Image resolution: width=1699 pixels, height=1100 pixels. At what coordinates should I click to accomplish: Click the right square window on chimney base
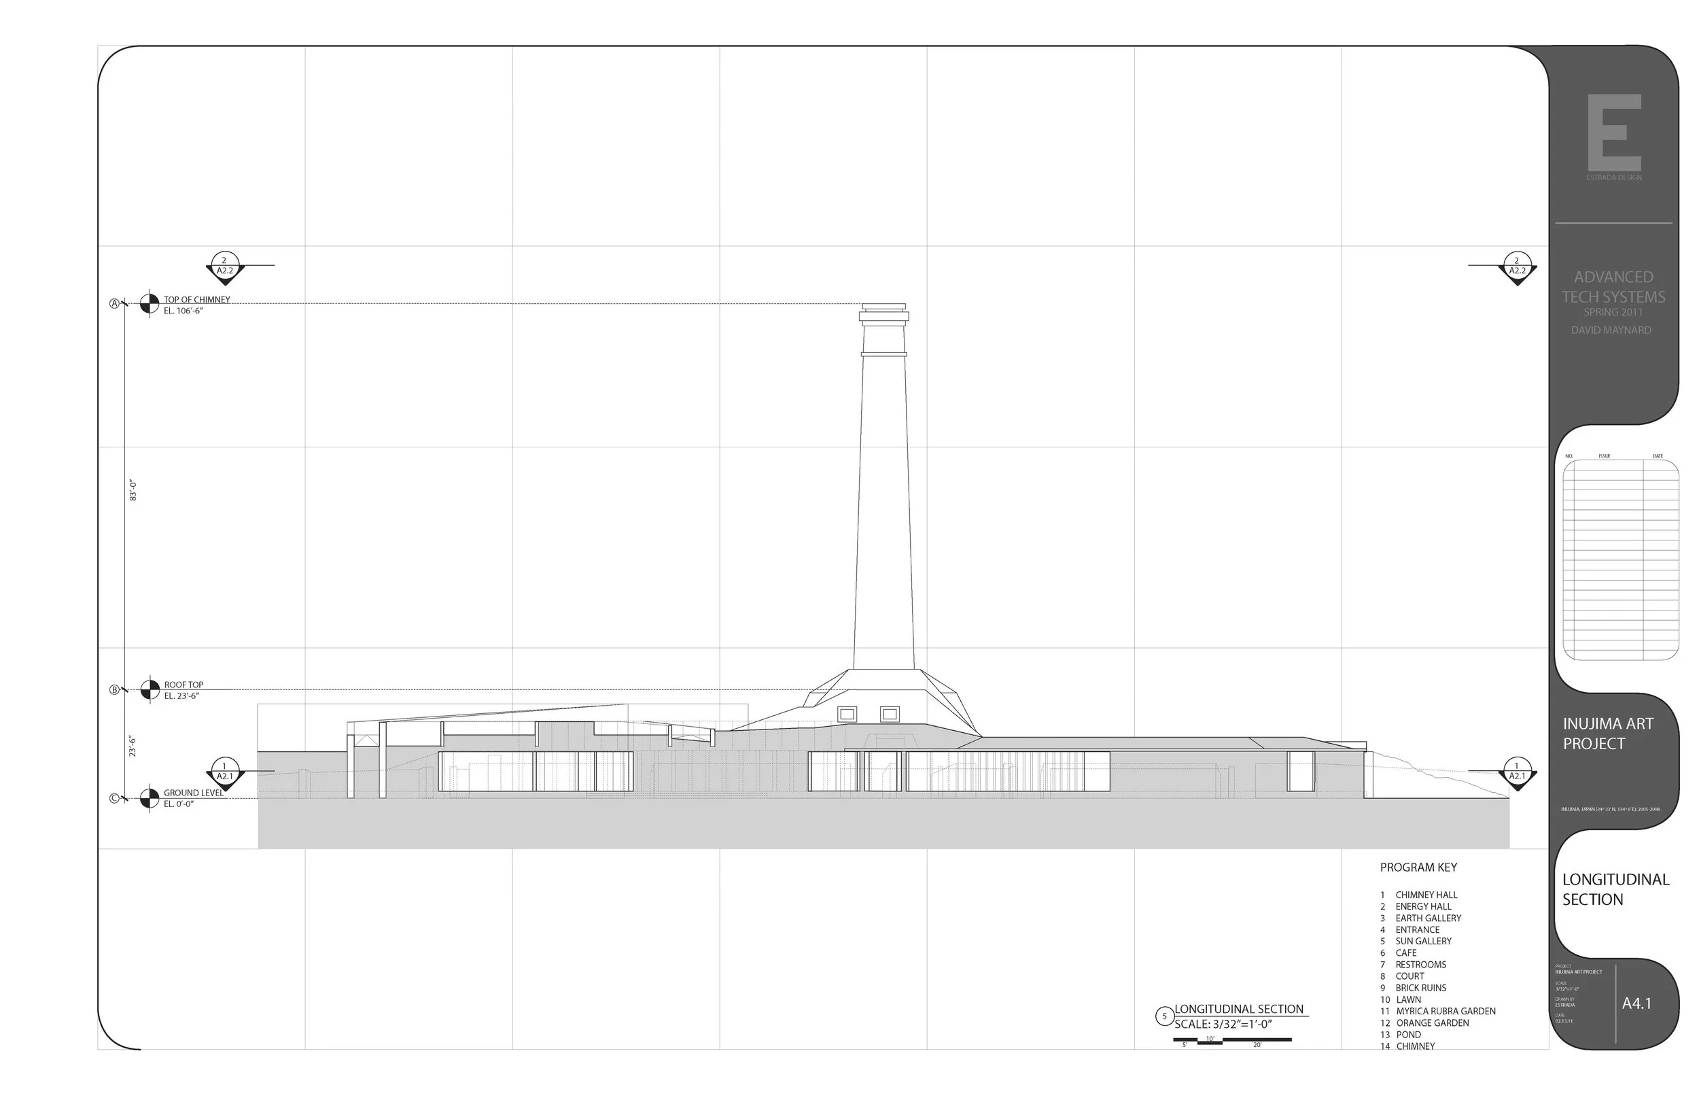coord(890,714)
